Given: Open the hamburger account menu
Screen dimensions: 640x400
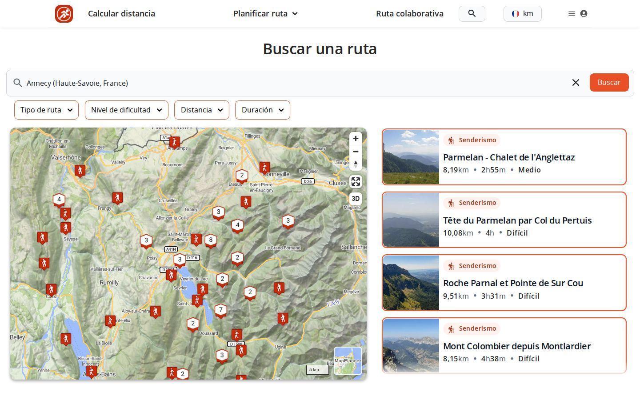Looking at the screenshot, I should tap(577, 14).
